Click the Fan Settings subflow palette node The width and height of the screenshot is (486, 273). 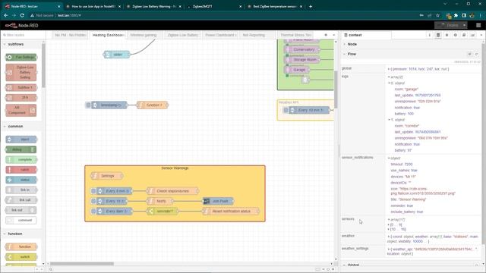[21, 58]
